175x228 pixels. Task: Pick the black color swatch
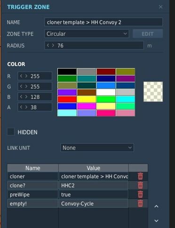[x=67, y=71]
